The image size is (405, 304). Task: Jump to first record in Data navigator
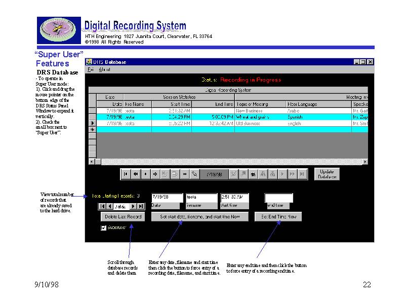coord(102,206)
